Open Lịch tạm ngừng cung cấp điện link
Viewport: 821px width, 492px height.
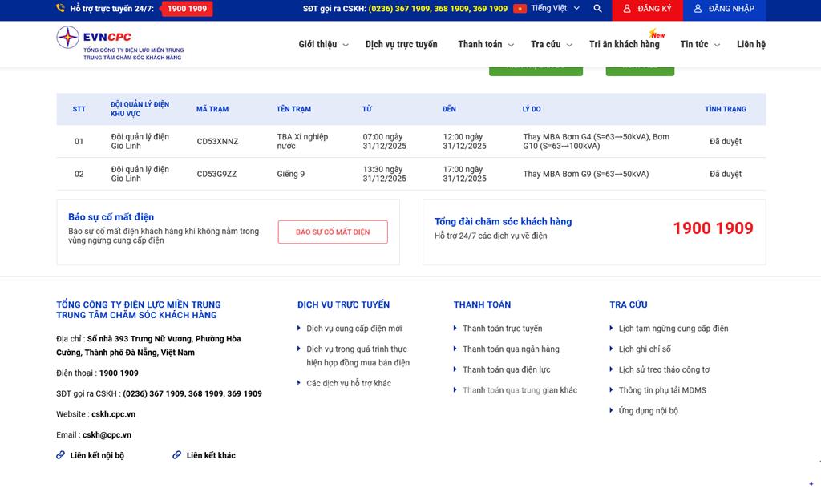click(x=673, y=329)
